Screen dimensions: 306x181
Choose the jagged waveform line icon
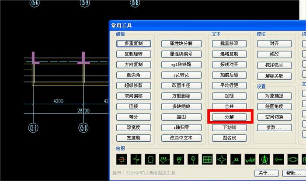(250, 159)
